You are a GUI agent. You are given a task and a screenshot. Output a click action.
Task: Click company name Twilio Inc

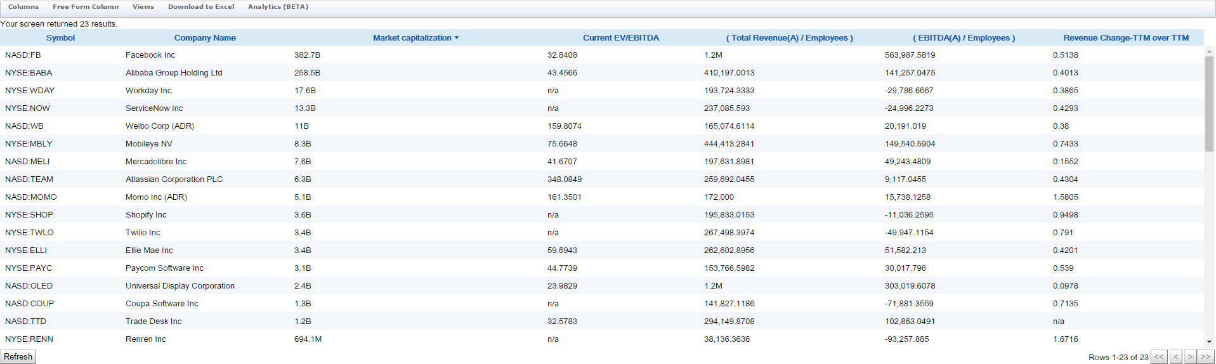click(x=143, y=233)
